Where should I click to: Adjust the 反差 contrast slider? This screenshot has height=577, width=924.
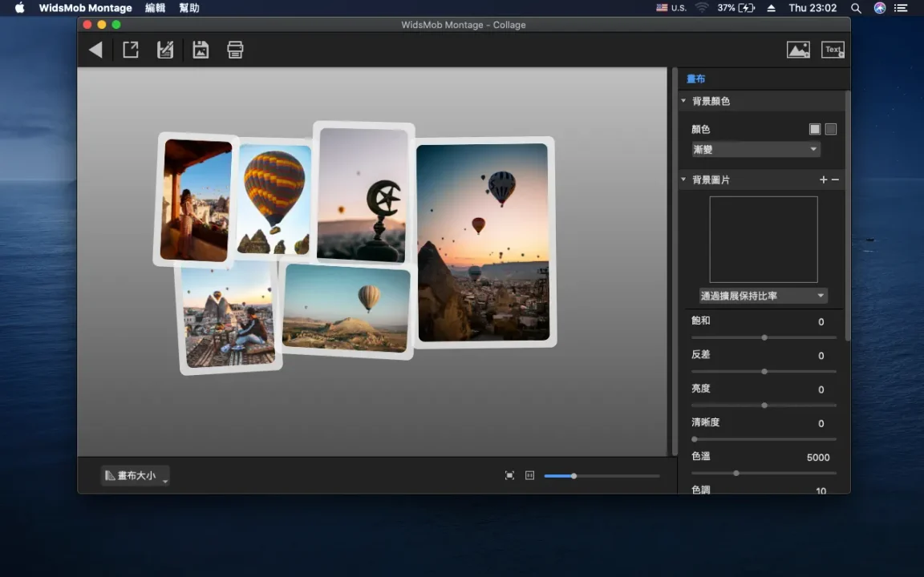[x=764, y=372]
